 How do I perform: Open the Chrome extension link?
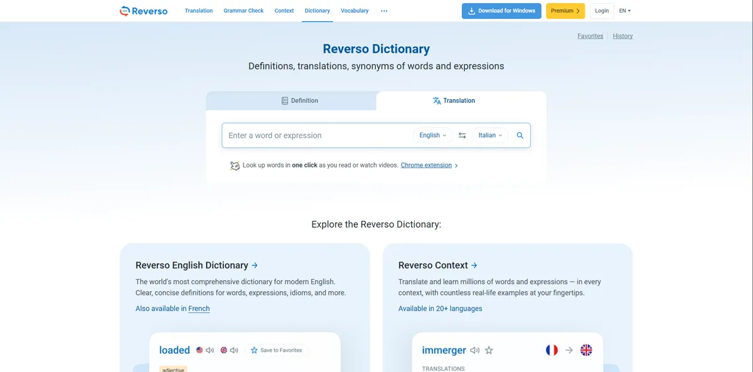426,166
